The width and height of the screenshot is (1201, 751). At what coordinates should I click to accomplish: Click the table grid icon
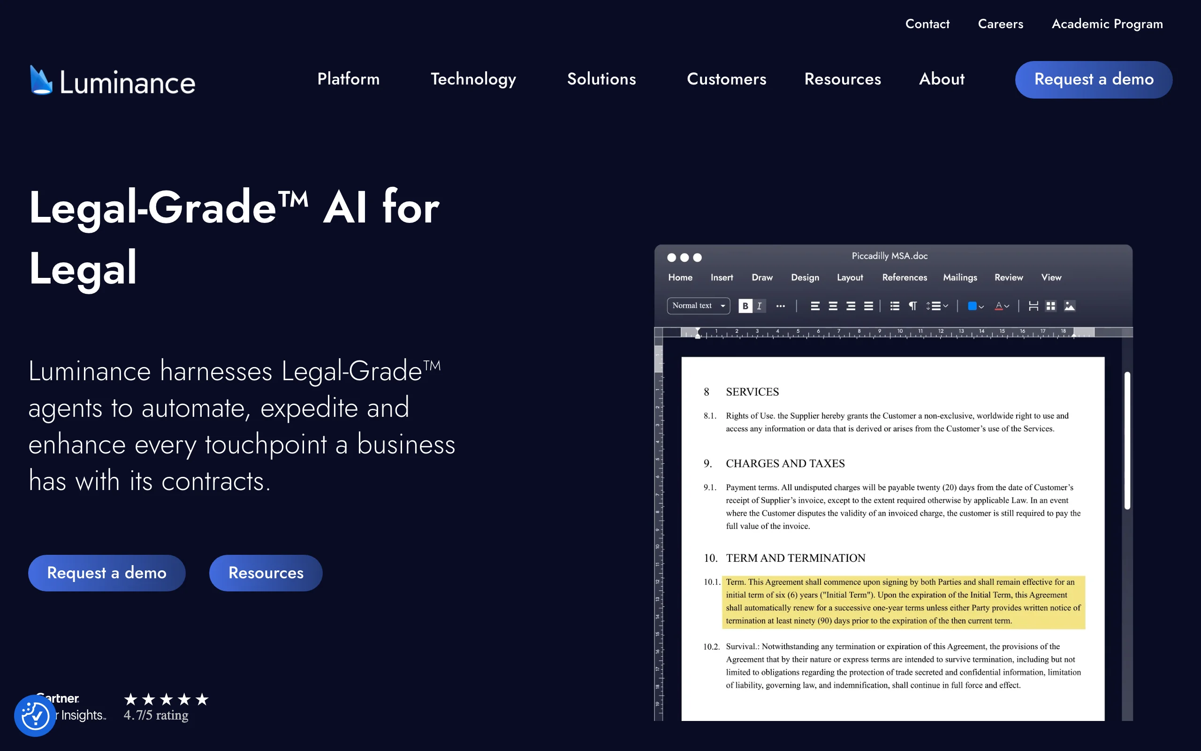pos(1050,306)
